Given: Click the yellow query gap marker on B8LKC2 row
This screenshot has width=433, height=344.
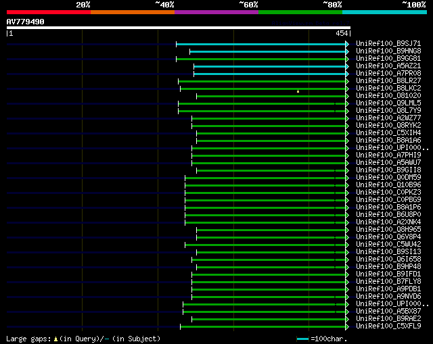Looking at the screenshot, I should click(x=298, y=91).
